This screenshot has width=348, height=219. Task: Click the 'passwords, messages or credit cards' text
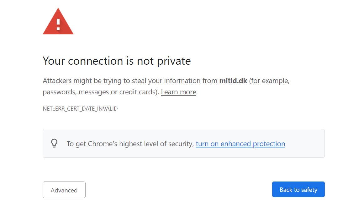(100, 92)
